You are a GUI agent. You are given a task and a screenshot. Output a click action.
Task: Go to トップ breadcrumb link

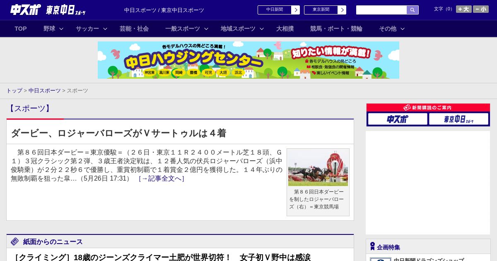click(x=14, y=91)
